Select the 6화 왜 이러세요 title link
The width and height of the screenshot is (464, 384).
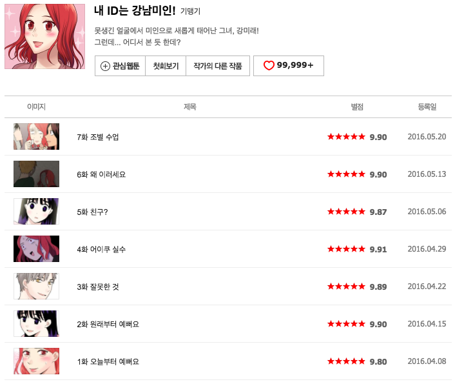101,175
